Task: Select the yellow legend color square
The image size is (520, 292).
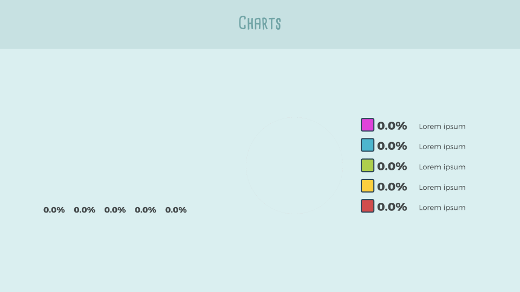Action: click(x=367, y=186)
